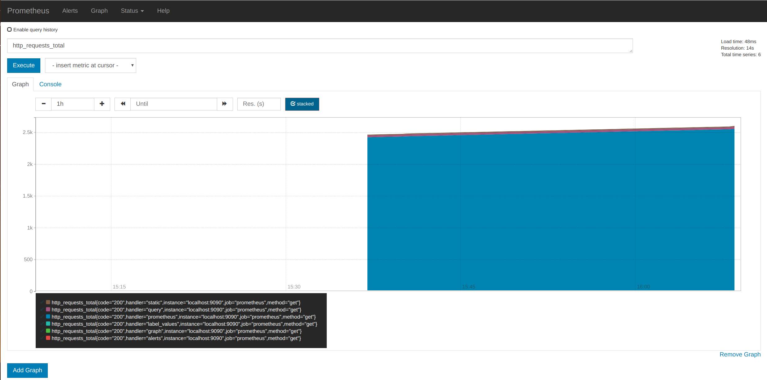Expand the Status menu in navbar
The height and width of the screenshot is (380, 767).
[132, 11]
